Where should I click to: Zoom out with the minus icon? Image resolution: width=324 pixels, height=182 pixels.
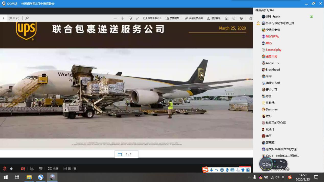click(115, 18)
